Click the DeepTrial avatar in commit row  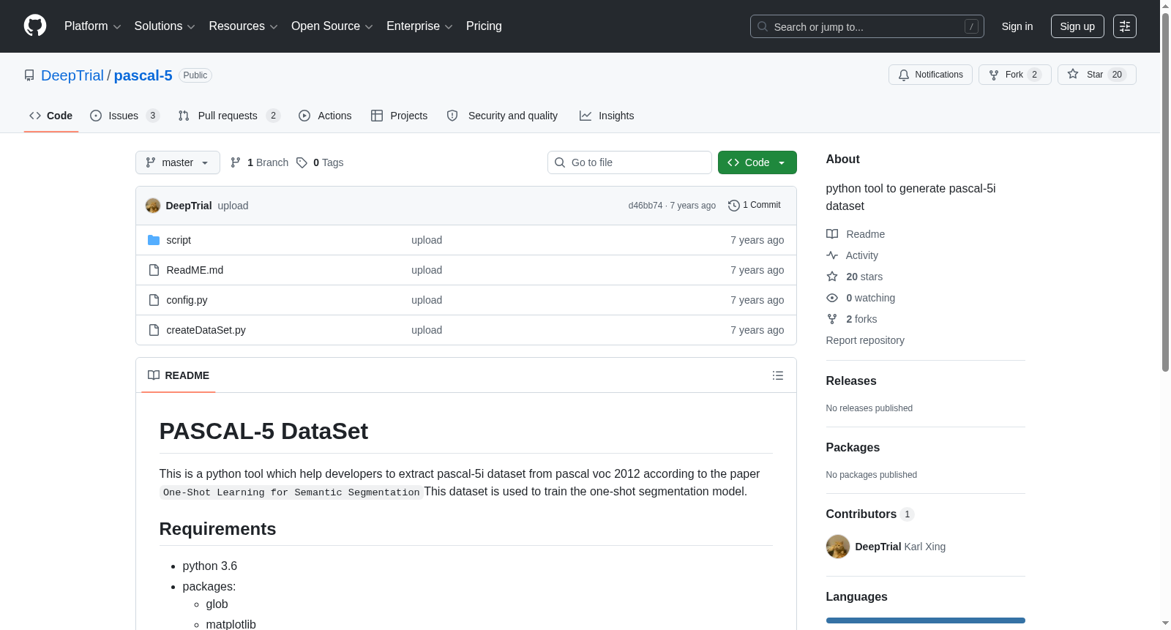click(x=153, y=206)
